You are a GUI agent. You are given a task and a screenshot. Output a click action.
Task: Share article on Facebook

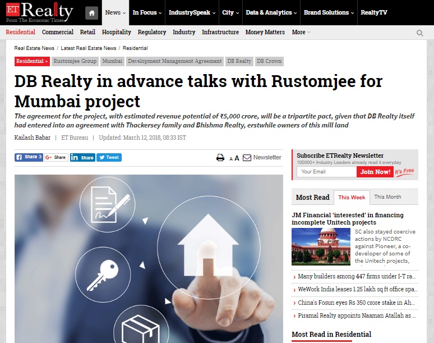coord(29,157)
